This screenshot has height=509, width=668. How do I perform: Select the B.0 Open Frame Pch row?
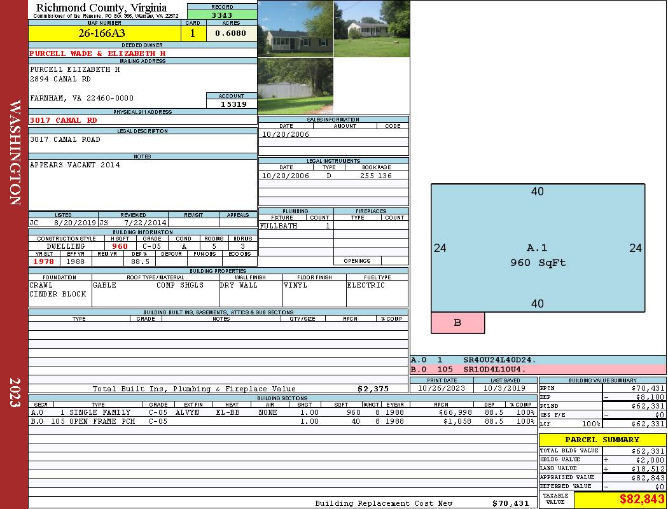pyautogui.click(x=282, y=421)
